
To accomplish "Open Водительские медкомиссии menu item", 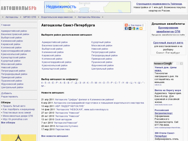I will (x=57, y=17).
